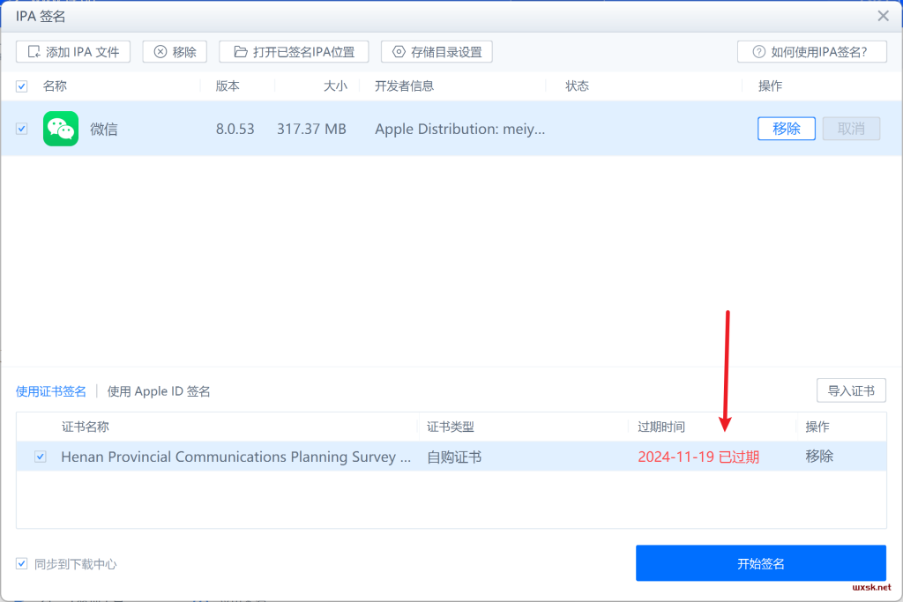Viewport: 903px width, 602px height.
Task: Toggle the Henan certificate checkbox
Action: click(41, 457)
